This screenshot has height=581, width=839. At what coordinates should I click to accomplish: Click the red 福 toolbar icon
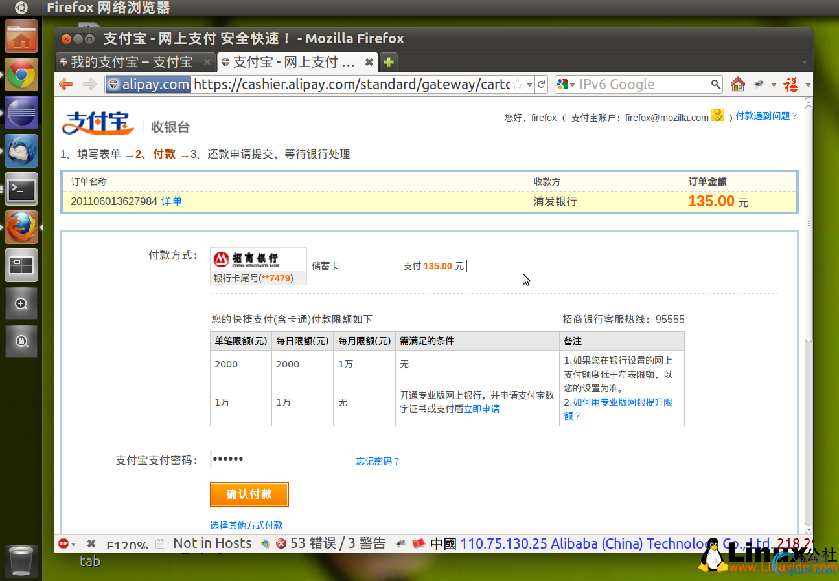coord(791,84)
